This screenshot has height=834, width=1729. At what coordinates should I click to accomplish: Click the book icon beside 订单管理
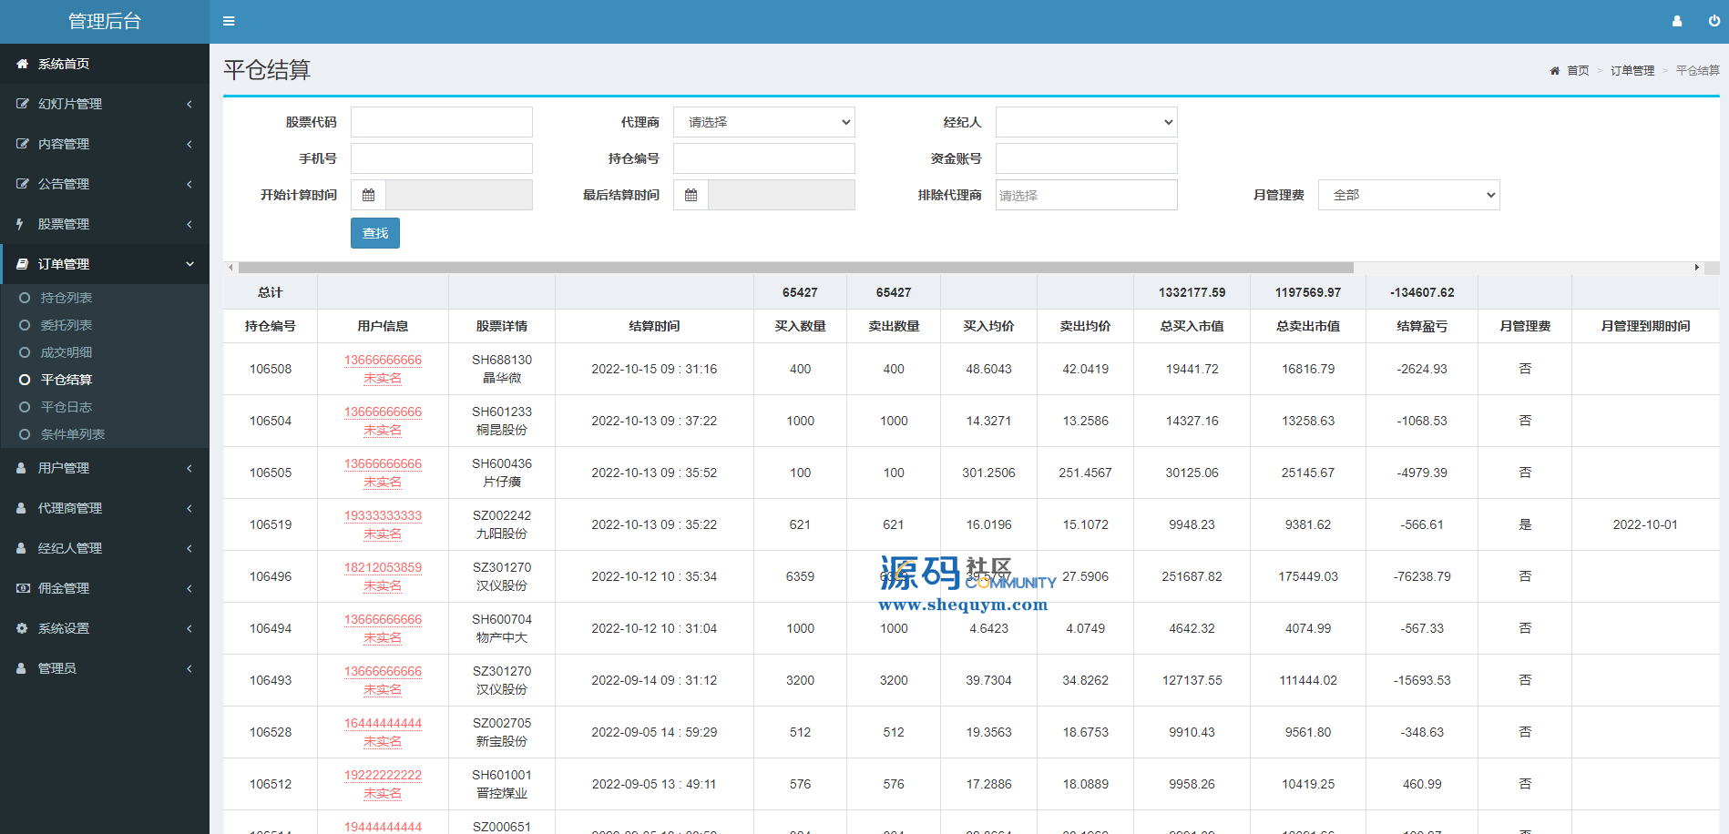[22, 264]
